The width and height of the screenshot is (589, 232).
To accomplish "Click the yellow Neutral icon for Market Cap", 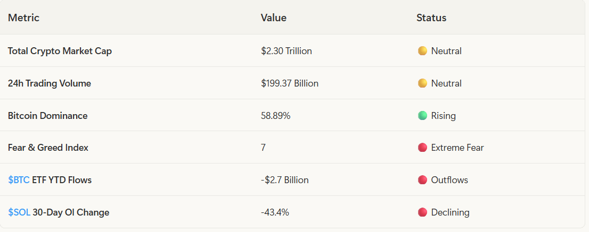I will tap(422, 51).
